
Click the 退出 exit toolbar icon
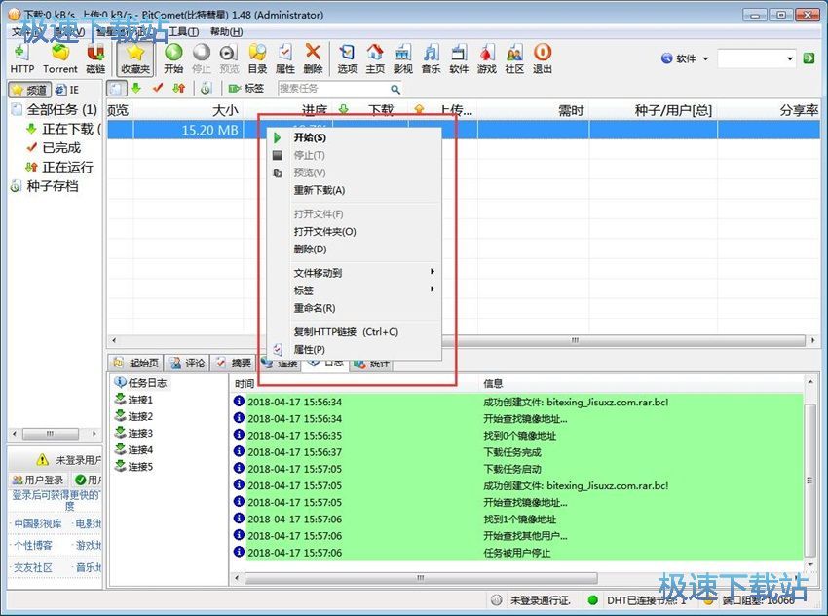pos(543,58)
